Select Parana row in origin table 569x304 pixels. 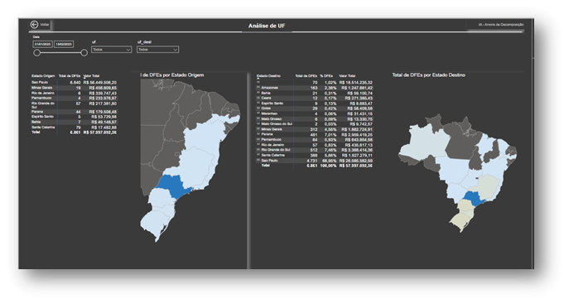pos(74,112)
